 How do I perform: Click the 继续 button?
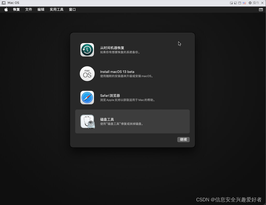(183, 139)
